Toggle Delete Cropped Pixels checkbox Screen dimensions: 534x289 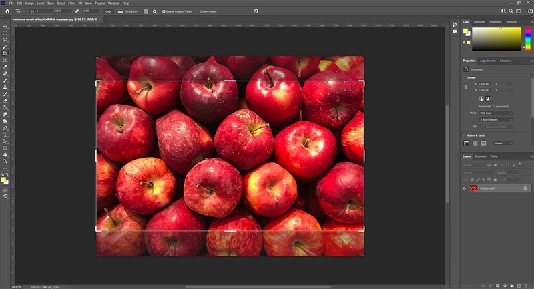(x=164, y=11)
